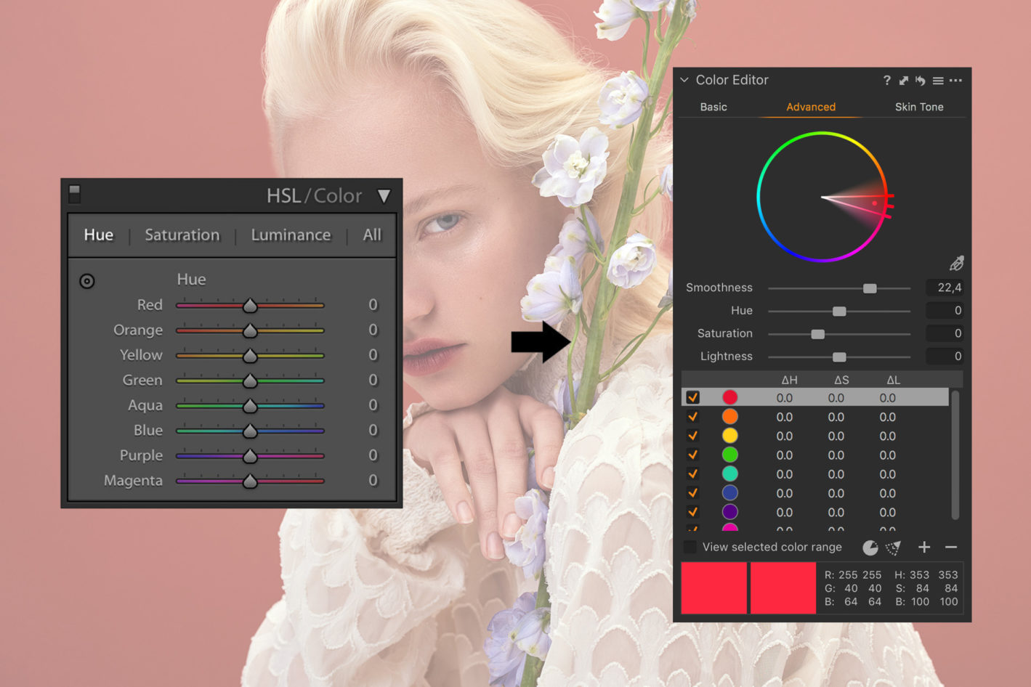
Task: Uncheck the orange color range checkbox
Action: pos(692,417)
